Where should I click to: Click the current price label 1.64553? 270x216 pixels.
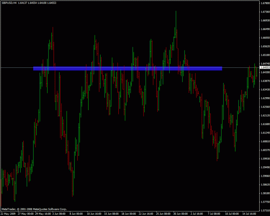pos(265,67)
